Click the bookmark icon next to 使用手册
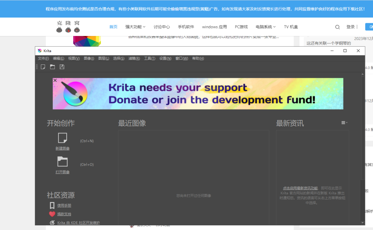Image resolution: width=373 pixels, height=230 pixels. point(52,205)
